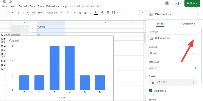This screenshot has height=101, width=203.
Task: Open zoom 100% dropdown
Action: 9,13
